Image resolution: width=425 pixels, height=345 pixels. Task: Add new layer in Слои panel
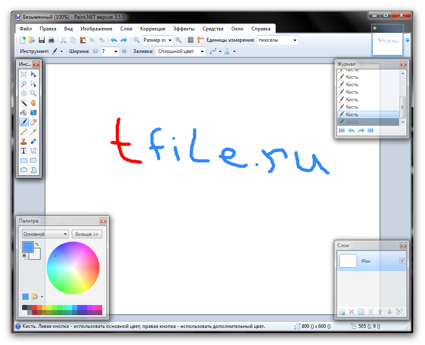click(x=342, y=312)
